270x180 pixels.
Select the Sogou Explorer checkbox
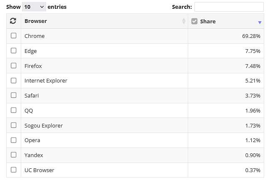coord(14,125)
